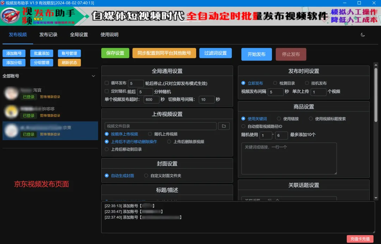
Task: Click 随机使用 minimum input 1
Action: tap(266, 135)
